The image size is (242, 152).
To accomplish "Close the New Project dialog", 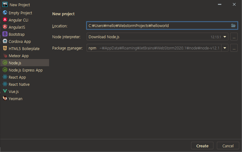I will point(234,4).
